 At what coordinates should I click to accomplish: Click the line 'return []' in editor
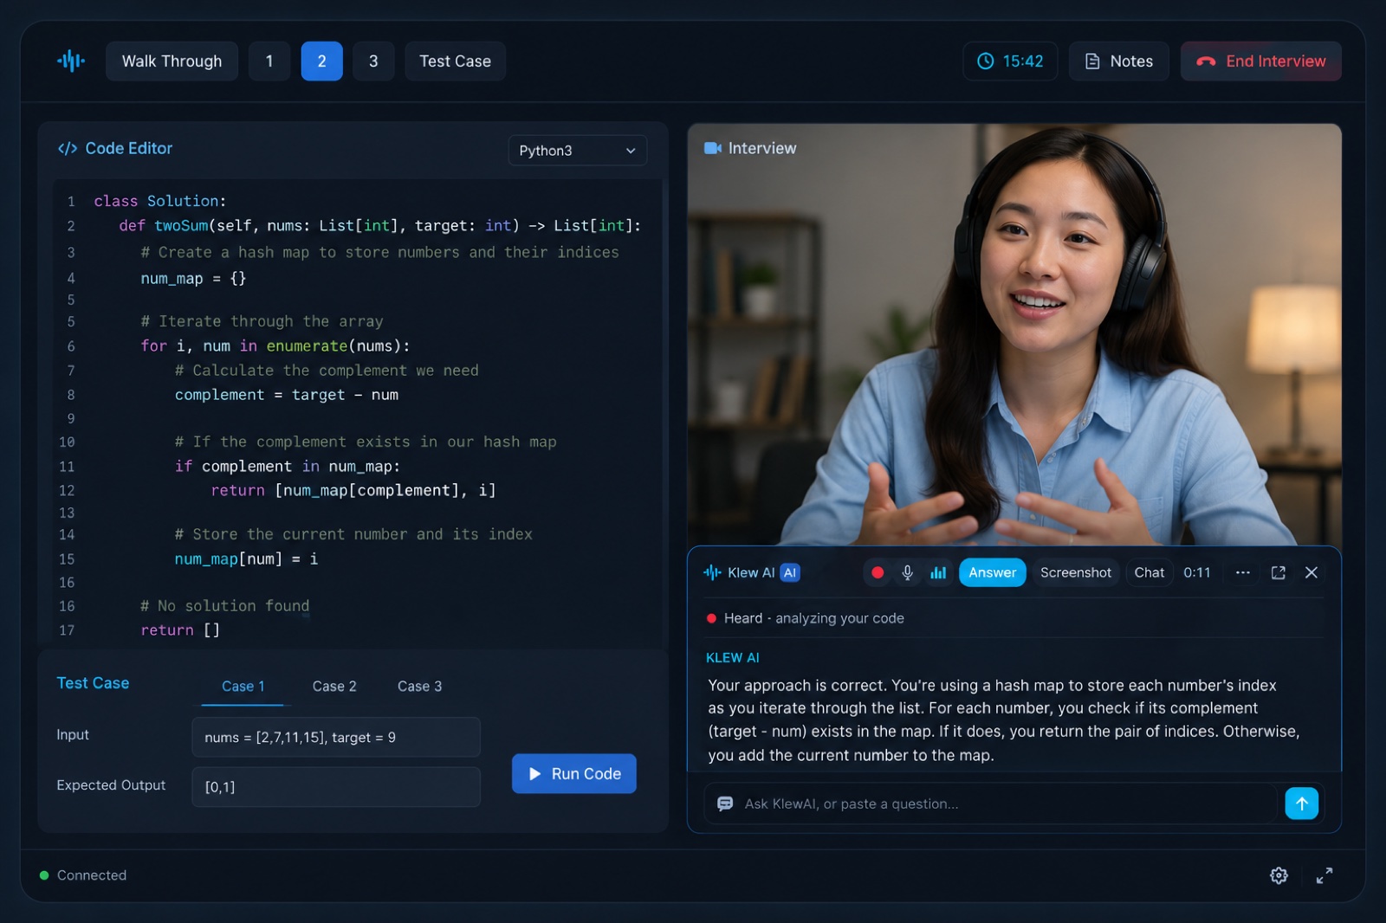[x=180, y=630]
